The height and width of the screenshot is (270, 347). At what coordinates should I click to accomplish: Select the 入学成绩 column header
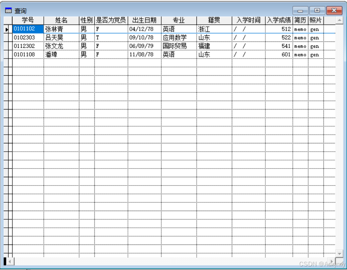tap(279, 20)
